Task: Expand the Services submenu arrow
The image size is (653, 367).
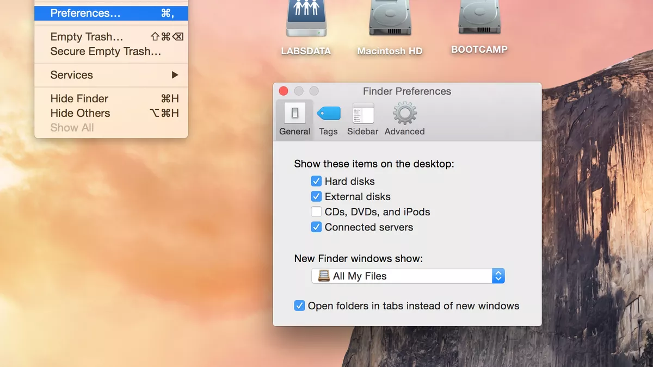Action: (175, 75)
